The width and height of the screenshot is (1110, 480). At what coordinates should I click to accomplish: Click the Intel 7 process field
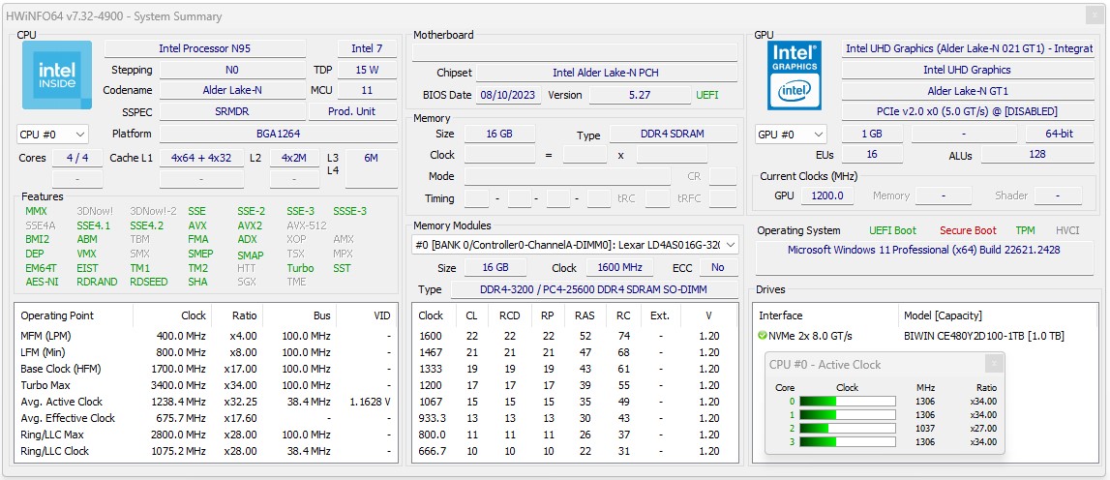point(367,48)
